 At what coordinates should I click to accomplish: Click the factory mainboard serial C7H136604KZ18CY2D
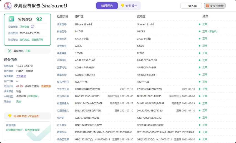(x=87, y=89)
